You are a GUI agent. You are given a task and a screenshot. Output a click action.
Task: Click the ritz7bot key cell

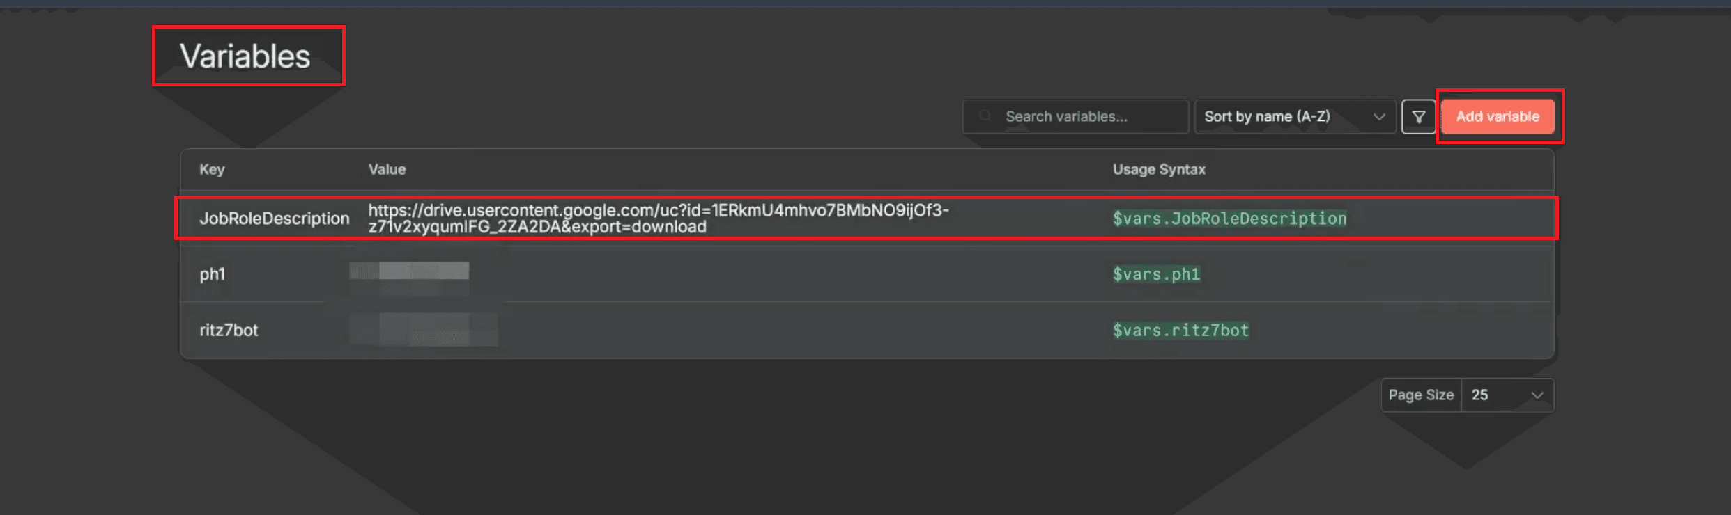[229, 330]
